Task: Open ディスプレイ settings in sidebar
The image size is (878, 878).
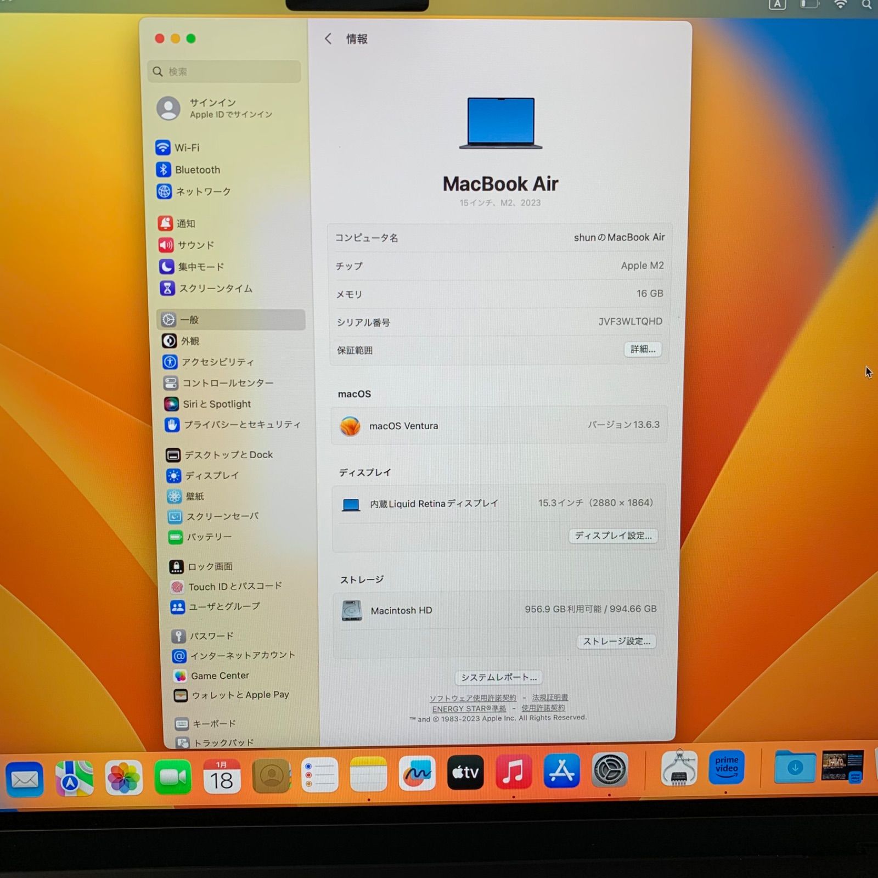Action: point(202,475)
